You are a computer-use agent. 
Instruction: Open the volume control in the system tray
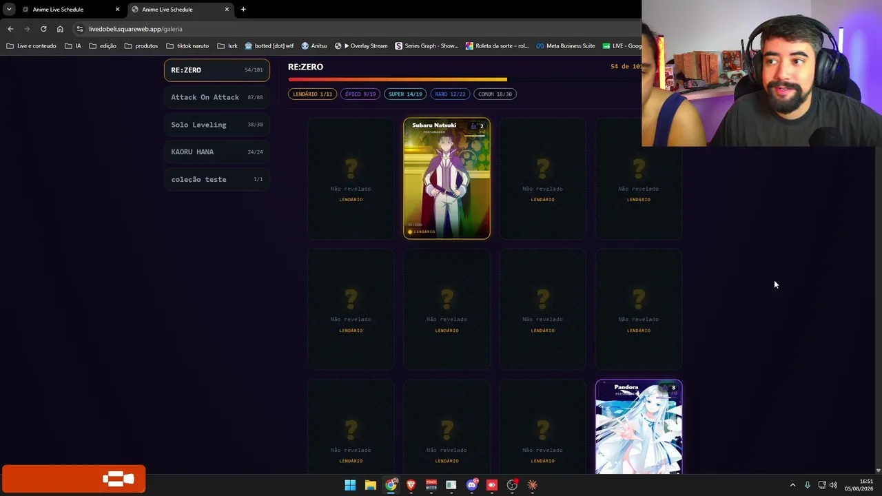click(834, 485)
